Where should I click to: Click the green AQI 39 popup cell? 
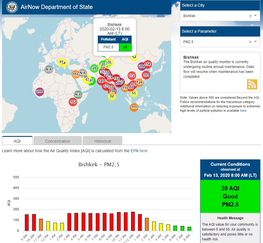click(125, 47)
